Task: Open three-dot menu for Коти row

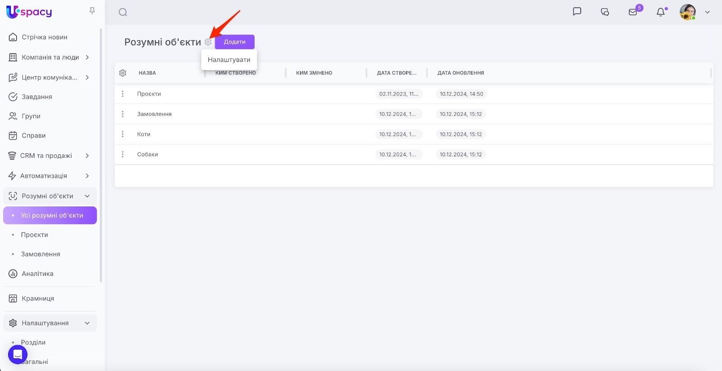Action: click(x=123, y=134)
